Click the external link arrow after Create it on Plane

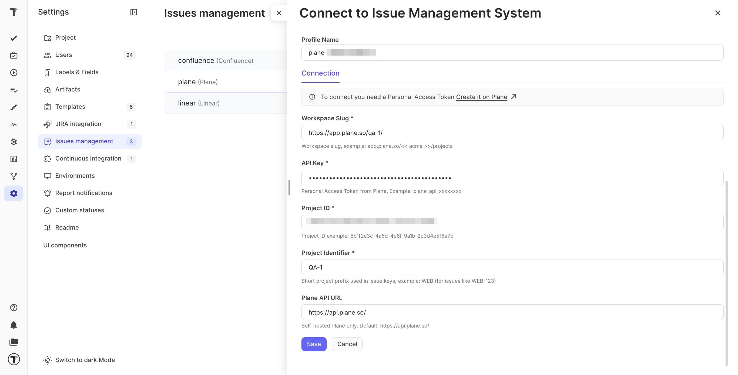coord(514,97)
